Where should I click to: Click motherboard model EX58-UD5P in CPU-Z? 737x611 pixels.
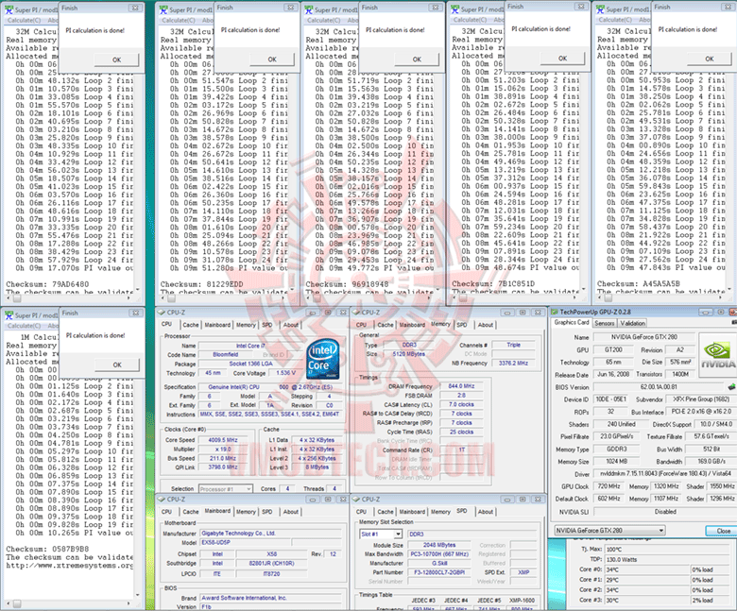pos(245,542)
